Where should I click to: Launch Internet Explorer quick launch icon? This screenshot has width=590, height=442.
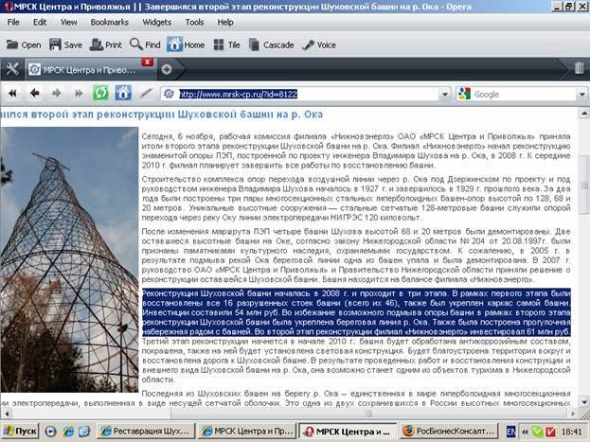[x=68, y=431]
